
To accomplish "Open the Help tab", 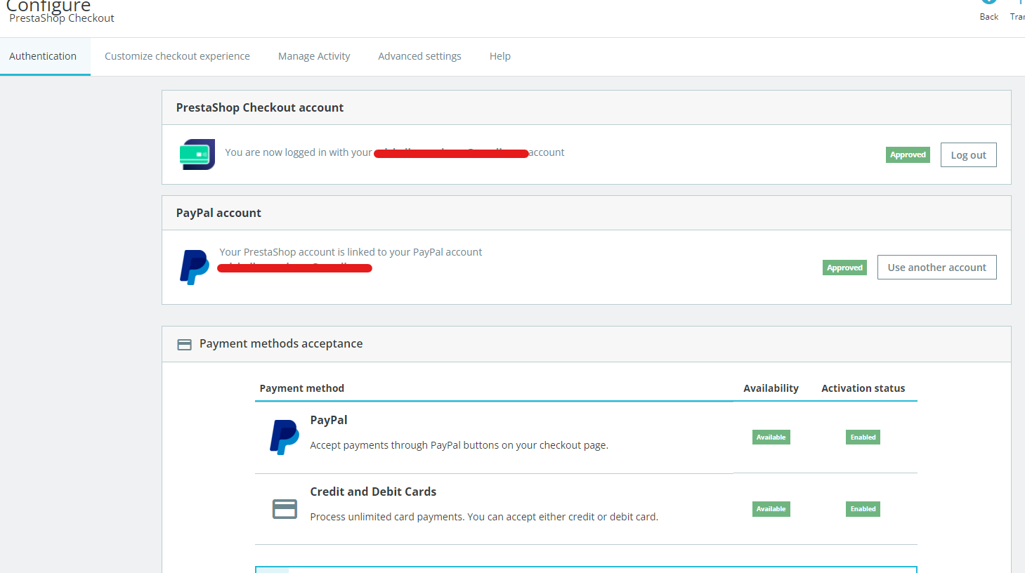I will [500, 56].
